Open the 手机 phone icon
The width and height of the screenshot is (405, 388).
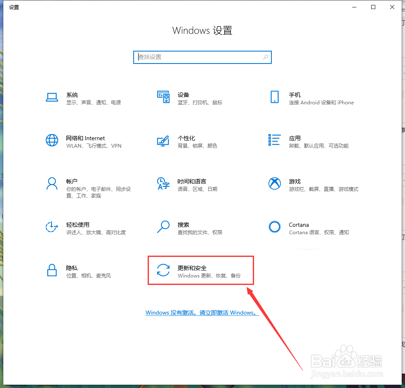coord(275,97)
